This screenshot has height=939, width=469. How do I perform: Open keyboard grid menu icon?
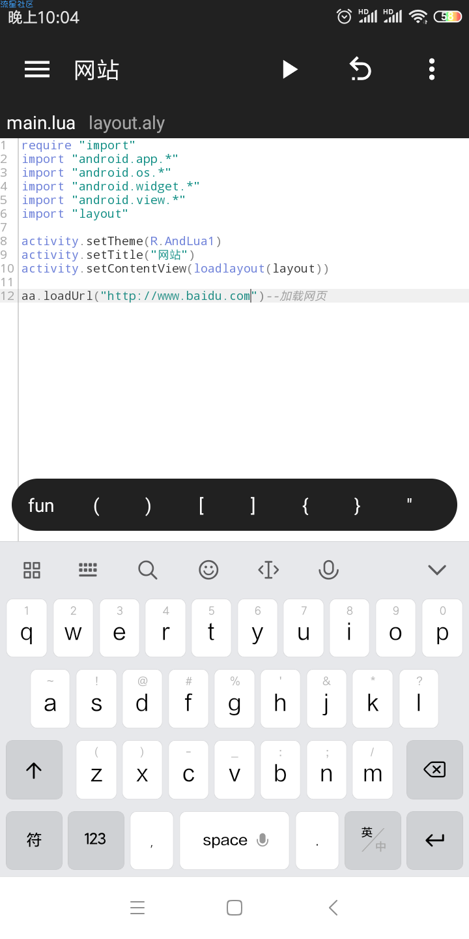click(x=32, y=570)
